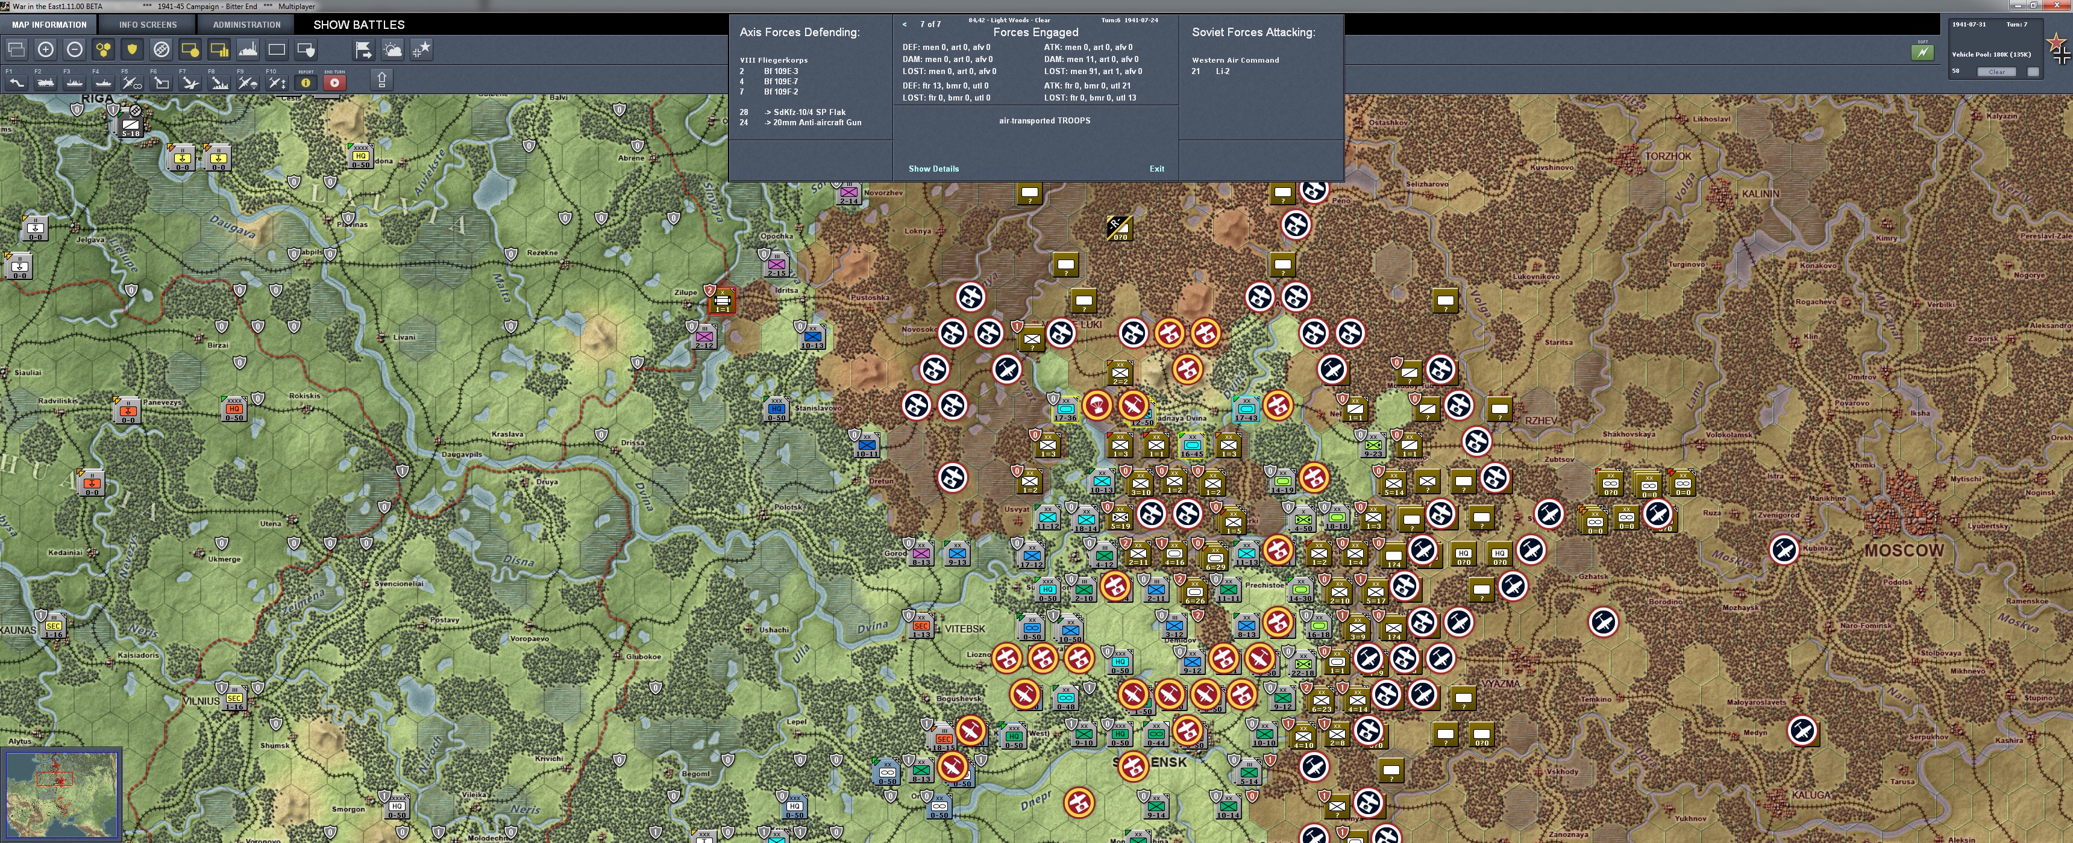Screen dimensions: 2073x843
Task: Click the Bf 109E-3 entry
Action: [x=780, y=72]
